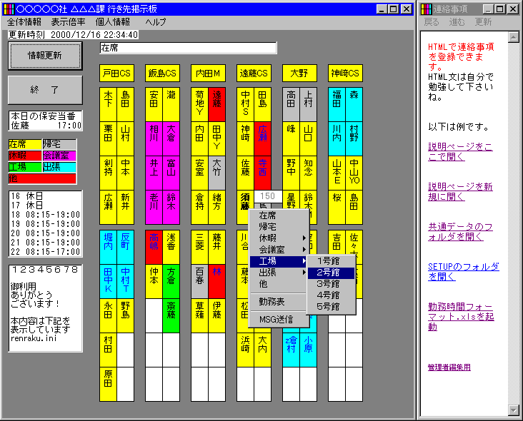Click the cyan 出張 legend swatch
The image size is (523, 421).
59,167
